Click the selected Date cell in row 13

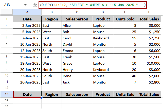27,94
